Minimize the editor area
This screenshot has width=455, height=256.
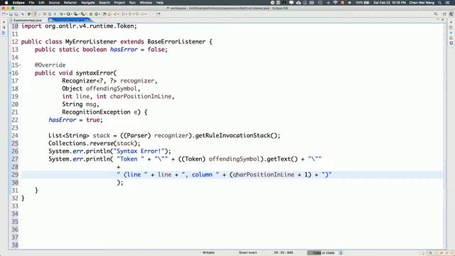coord(438,20)
